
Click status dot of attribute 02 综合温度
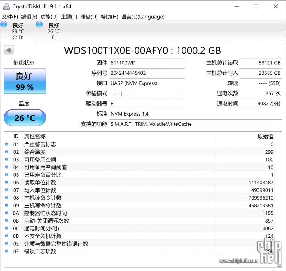[x=7, y=152]
